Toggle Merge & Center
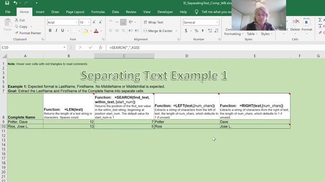This screenshot has width=325, height=182. 158,31
